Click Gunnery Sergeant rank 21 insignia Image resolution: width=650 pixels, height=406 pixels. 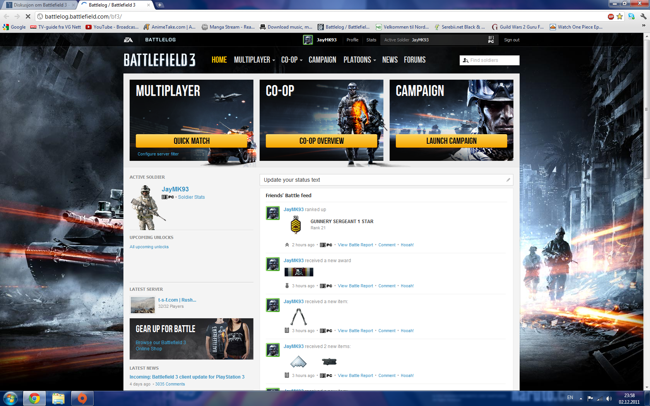pos(296,225)
